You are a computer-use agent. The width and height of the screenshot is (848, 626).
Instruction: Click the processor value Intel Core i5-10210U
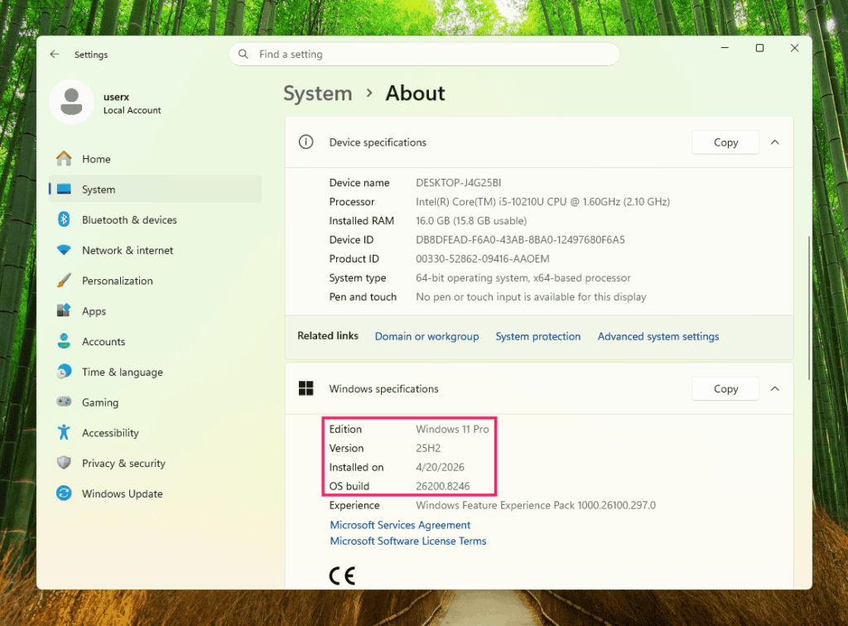tap(542, 202)
